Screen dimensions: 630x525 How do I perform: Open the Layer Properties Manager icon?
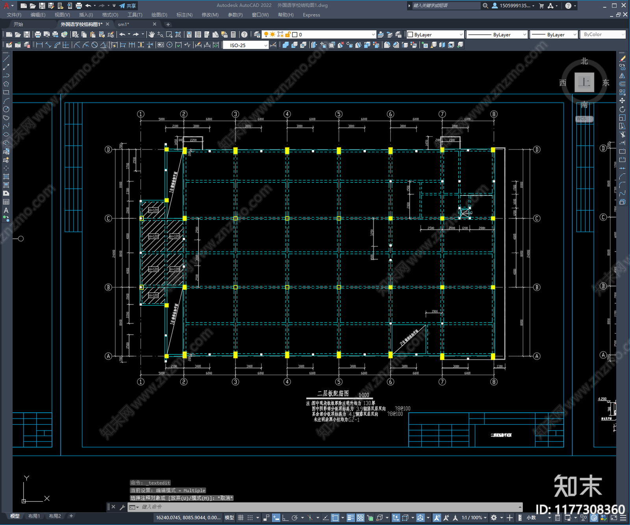pyautogui.click(x=257, y=35)
